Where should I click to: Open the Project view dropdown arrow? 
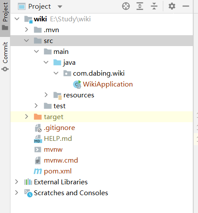(x=60, y=7)
